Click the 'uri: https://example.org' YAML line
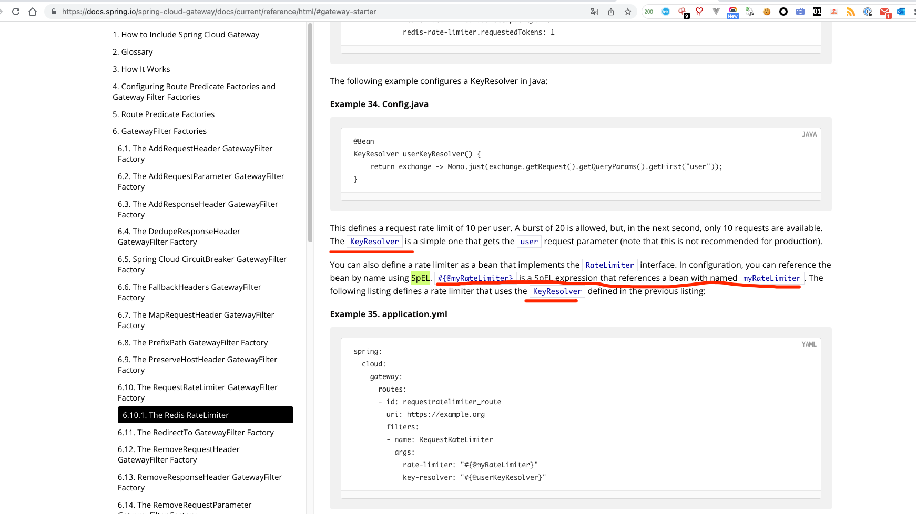The height and width of the screenshot is (514, 916). pyautogui.click(x=435, y=414)
